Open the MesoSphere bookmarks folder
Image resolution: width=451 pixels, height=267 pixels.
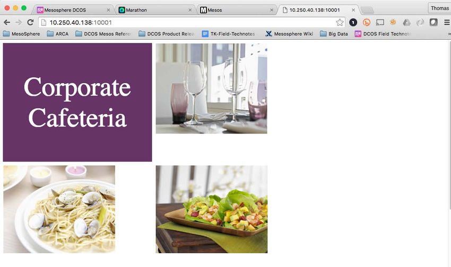(22, 34)
